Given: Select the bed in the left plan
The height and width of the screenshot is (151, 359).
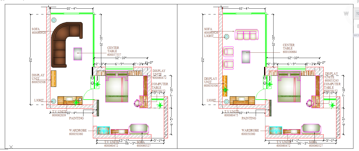Looking at the screenshot, I should [x=117, y=87].
